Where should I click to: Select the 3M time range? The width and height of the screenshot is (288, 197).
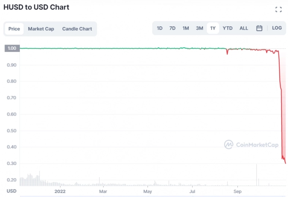tap(199, 28)
